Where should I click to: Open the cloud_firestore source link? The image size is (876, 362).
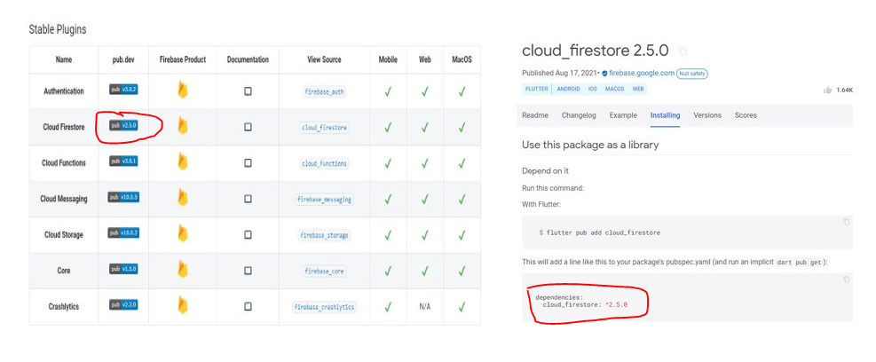[x=325, y=128]
